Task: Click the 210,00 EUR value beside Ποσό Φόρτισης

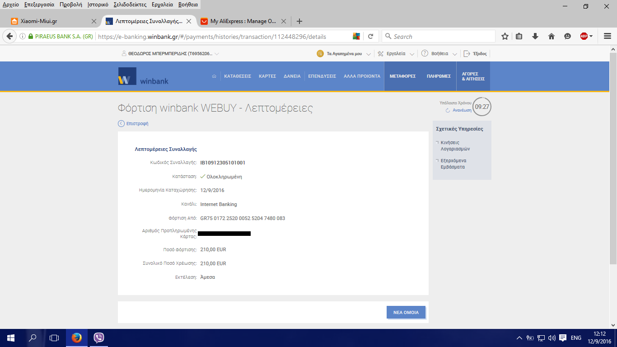Action: pos(213,249)
